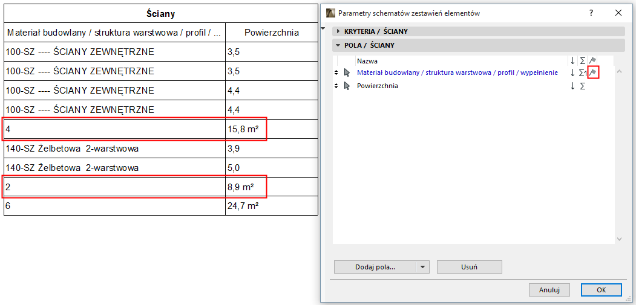Click the Dodaj pola... button
The image size is (636, 305).
[x=375, y=267]
